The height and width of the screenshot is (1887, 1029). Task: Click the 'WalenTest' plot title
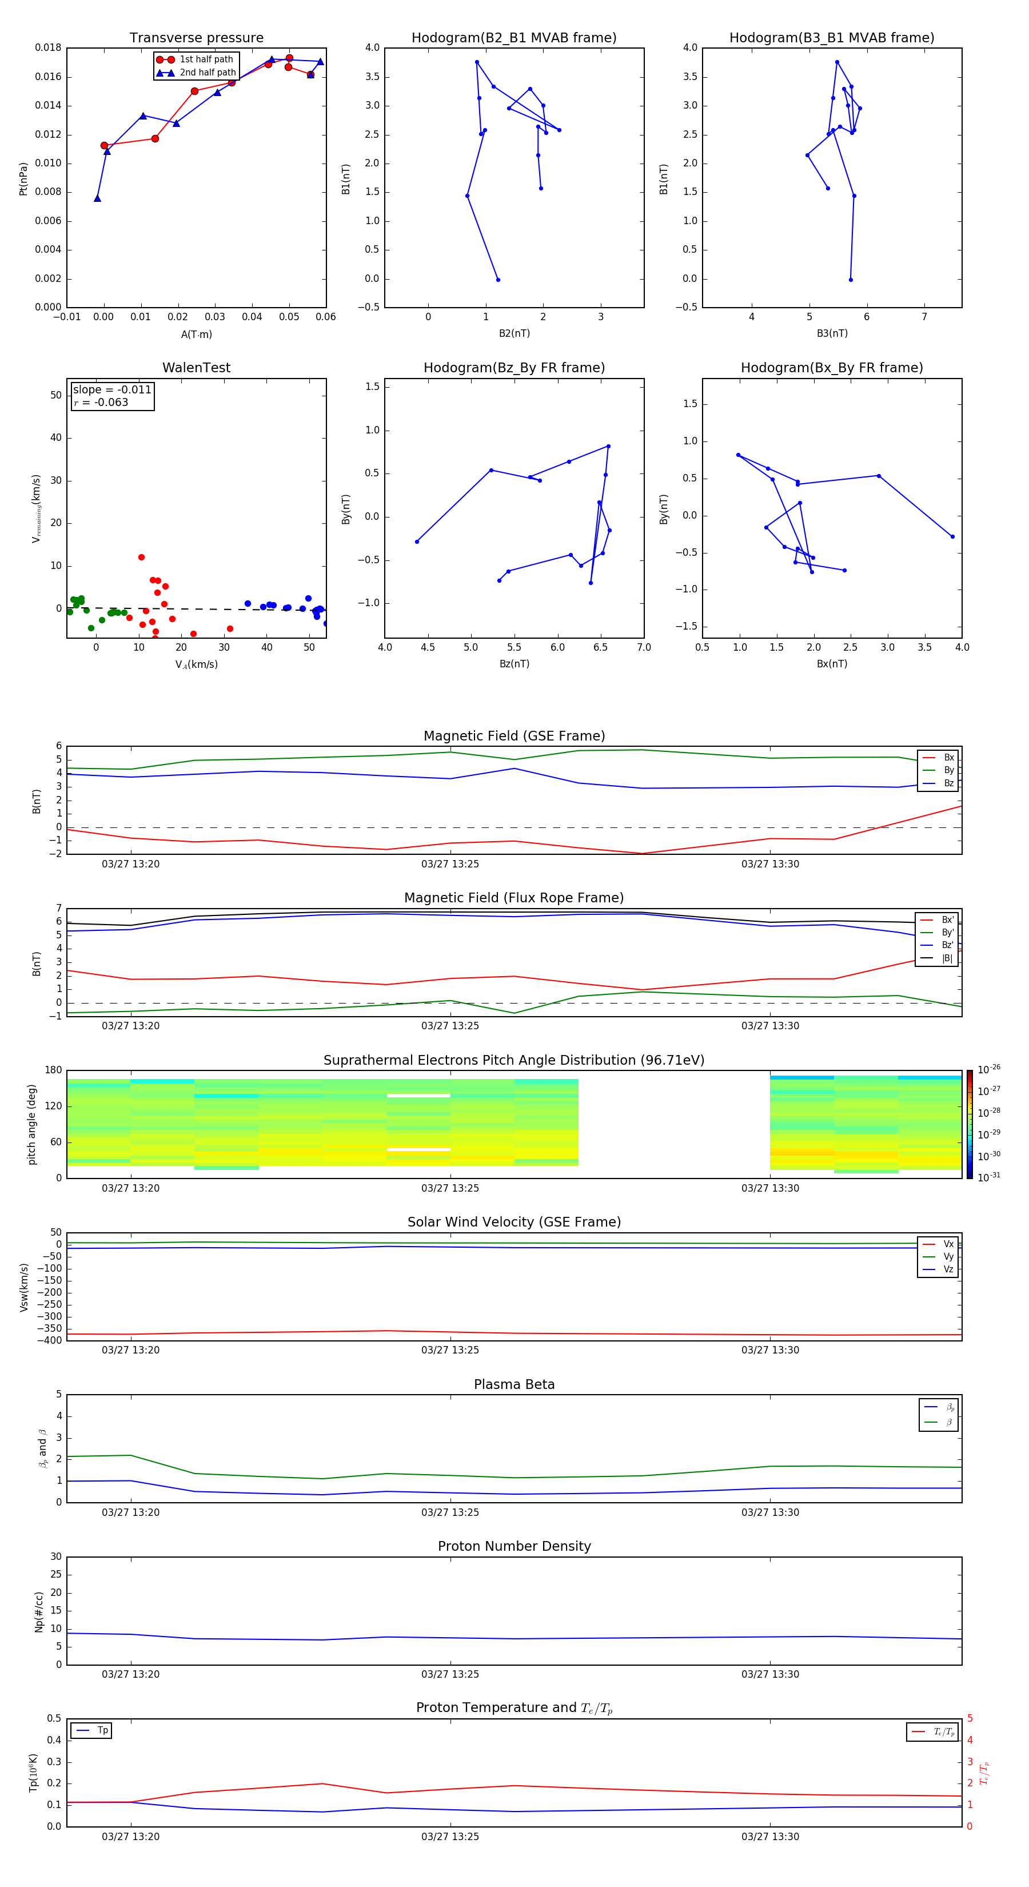196,368
